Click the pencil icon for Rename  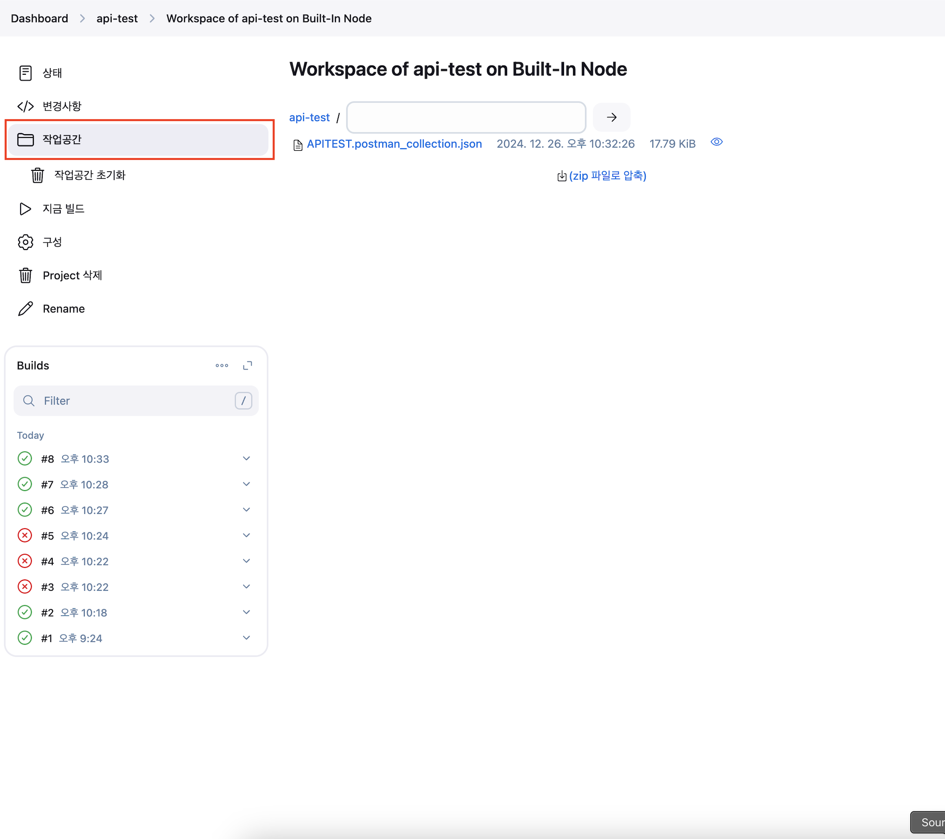(x=25, y=309)
